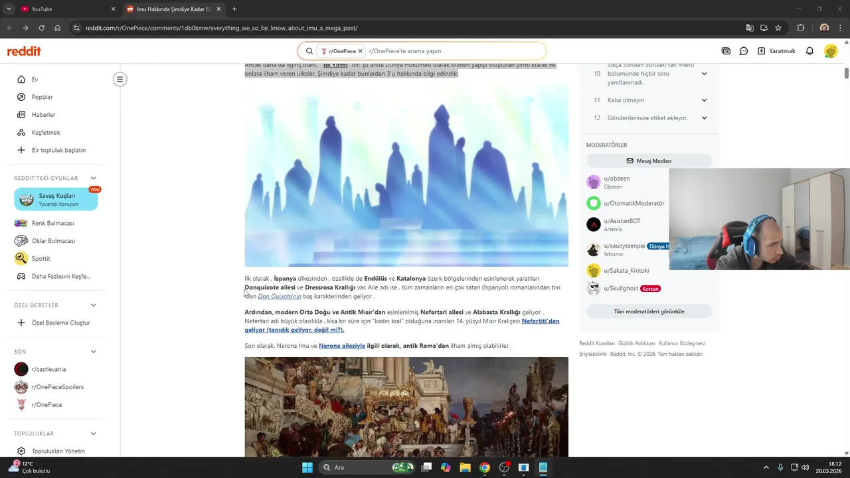Open the Reddit user avatar menu

pos(831,51)
